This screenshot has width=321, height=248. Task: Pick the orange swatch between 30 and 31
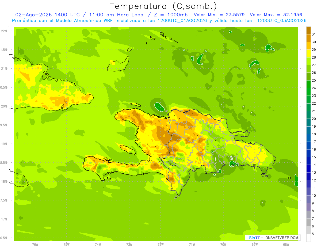pos(308,38)
